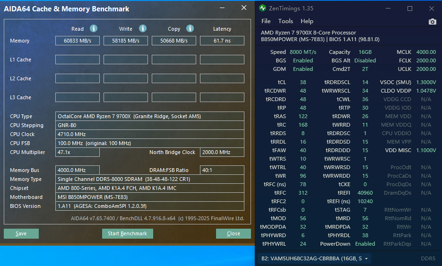Click the empty L1 Cache Read field

(x=78, y=60)
